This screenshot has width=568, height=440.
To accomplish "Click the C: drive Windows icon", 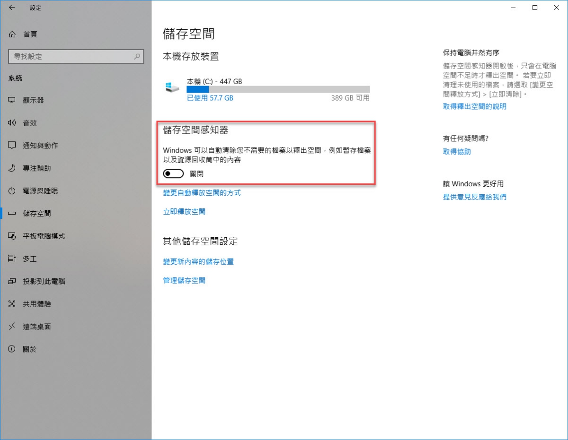I will point(172,88).
